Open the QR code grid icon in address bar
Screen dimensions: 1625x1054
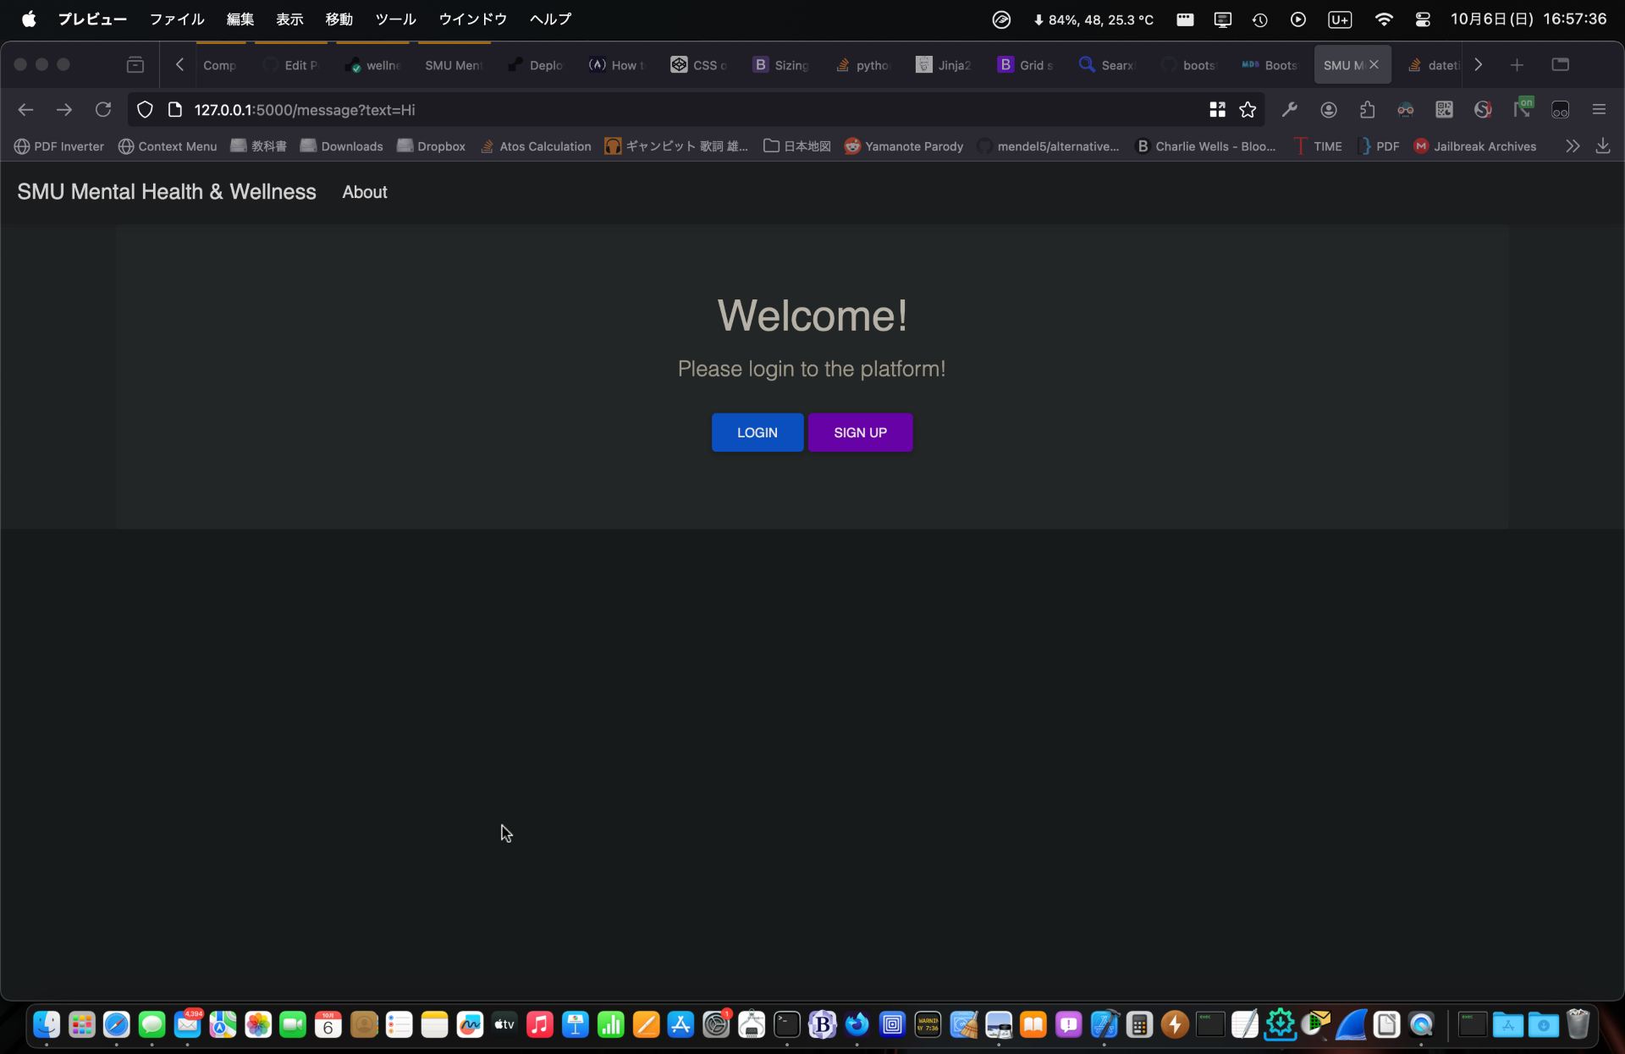point(1217,110)
